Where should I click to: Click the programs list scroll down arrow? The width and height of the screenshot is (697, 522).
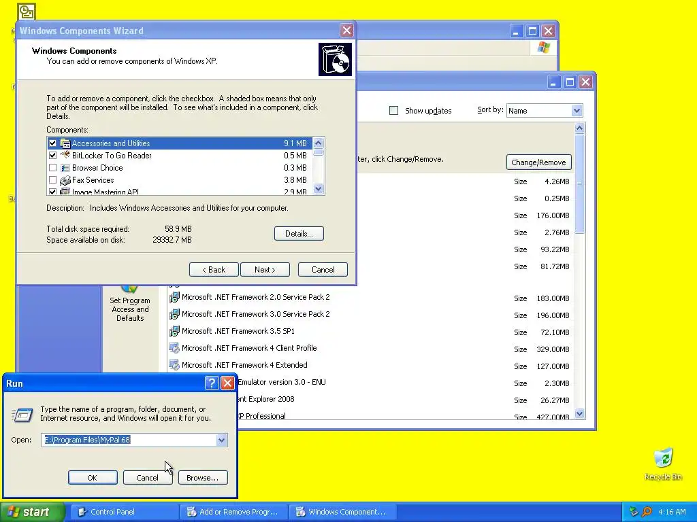point(579,414)
